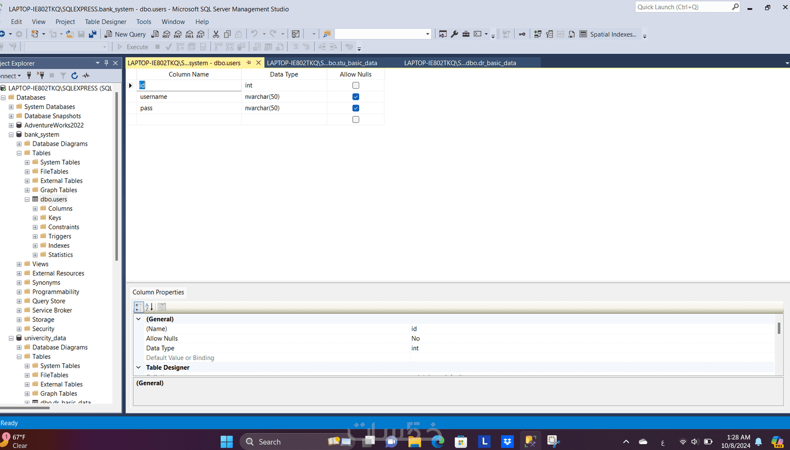The width and height of the screenshot is (790, 450).
Task: Collapse the bank_system database node
Action: pos(11,135)
